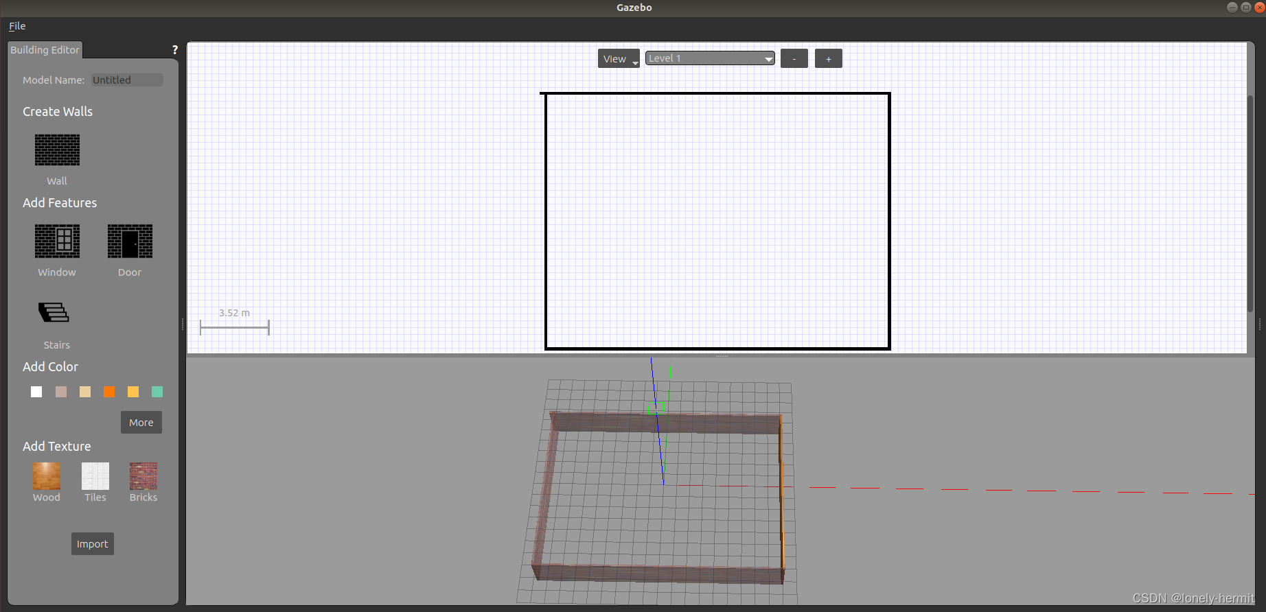Select the tan color swatch

(85, 392)
